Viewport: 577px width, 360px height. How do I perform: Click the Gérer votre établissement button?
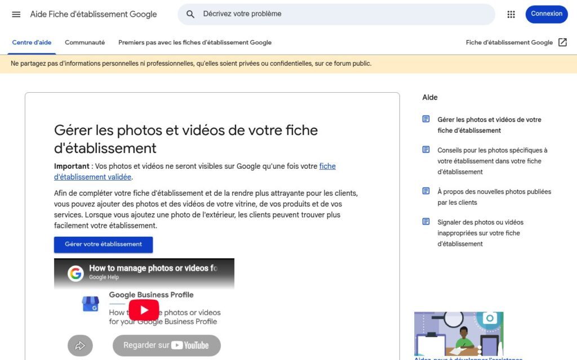[104, 245]
